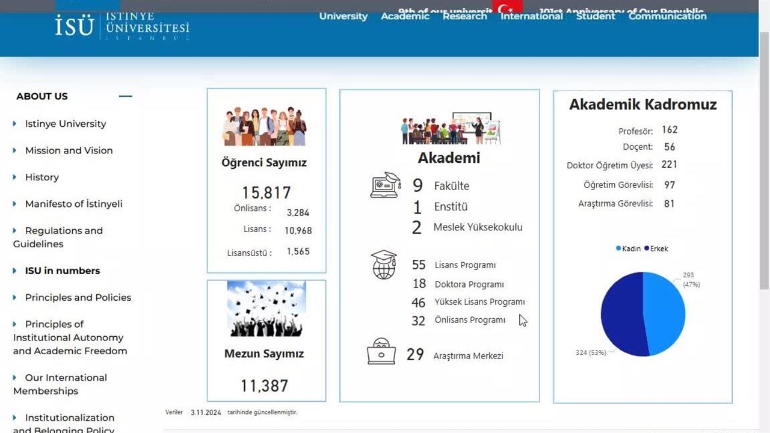Open the International navigation menu
The width and height of the screenshot is (770, 433).
click(531, 16)
